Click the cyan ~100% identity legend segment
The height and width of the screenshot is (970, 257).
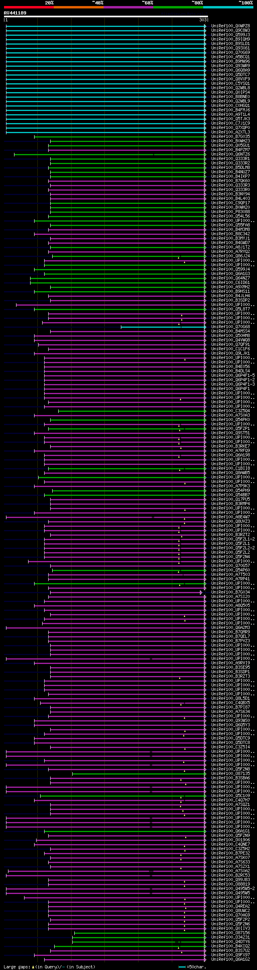[x=228, y=7]
